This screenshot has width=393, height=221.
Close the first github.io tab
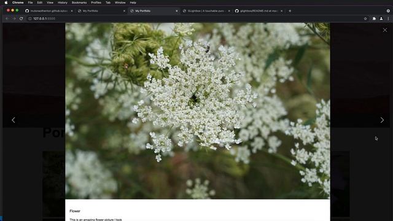(72, 11)
